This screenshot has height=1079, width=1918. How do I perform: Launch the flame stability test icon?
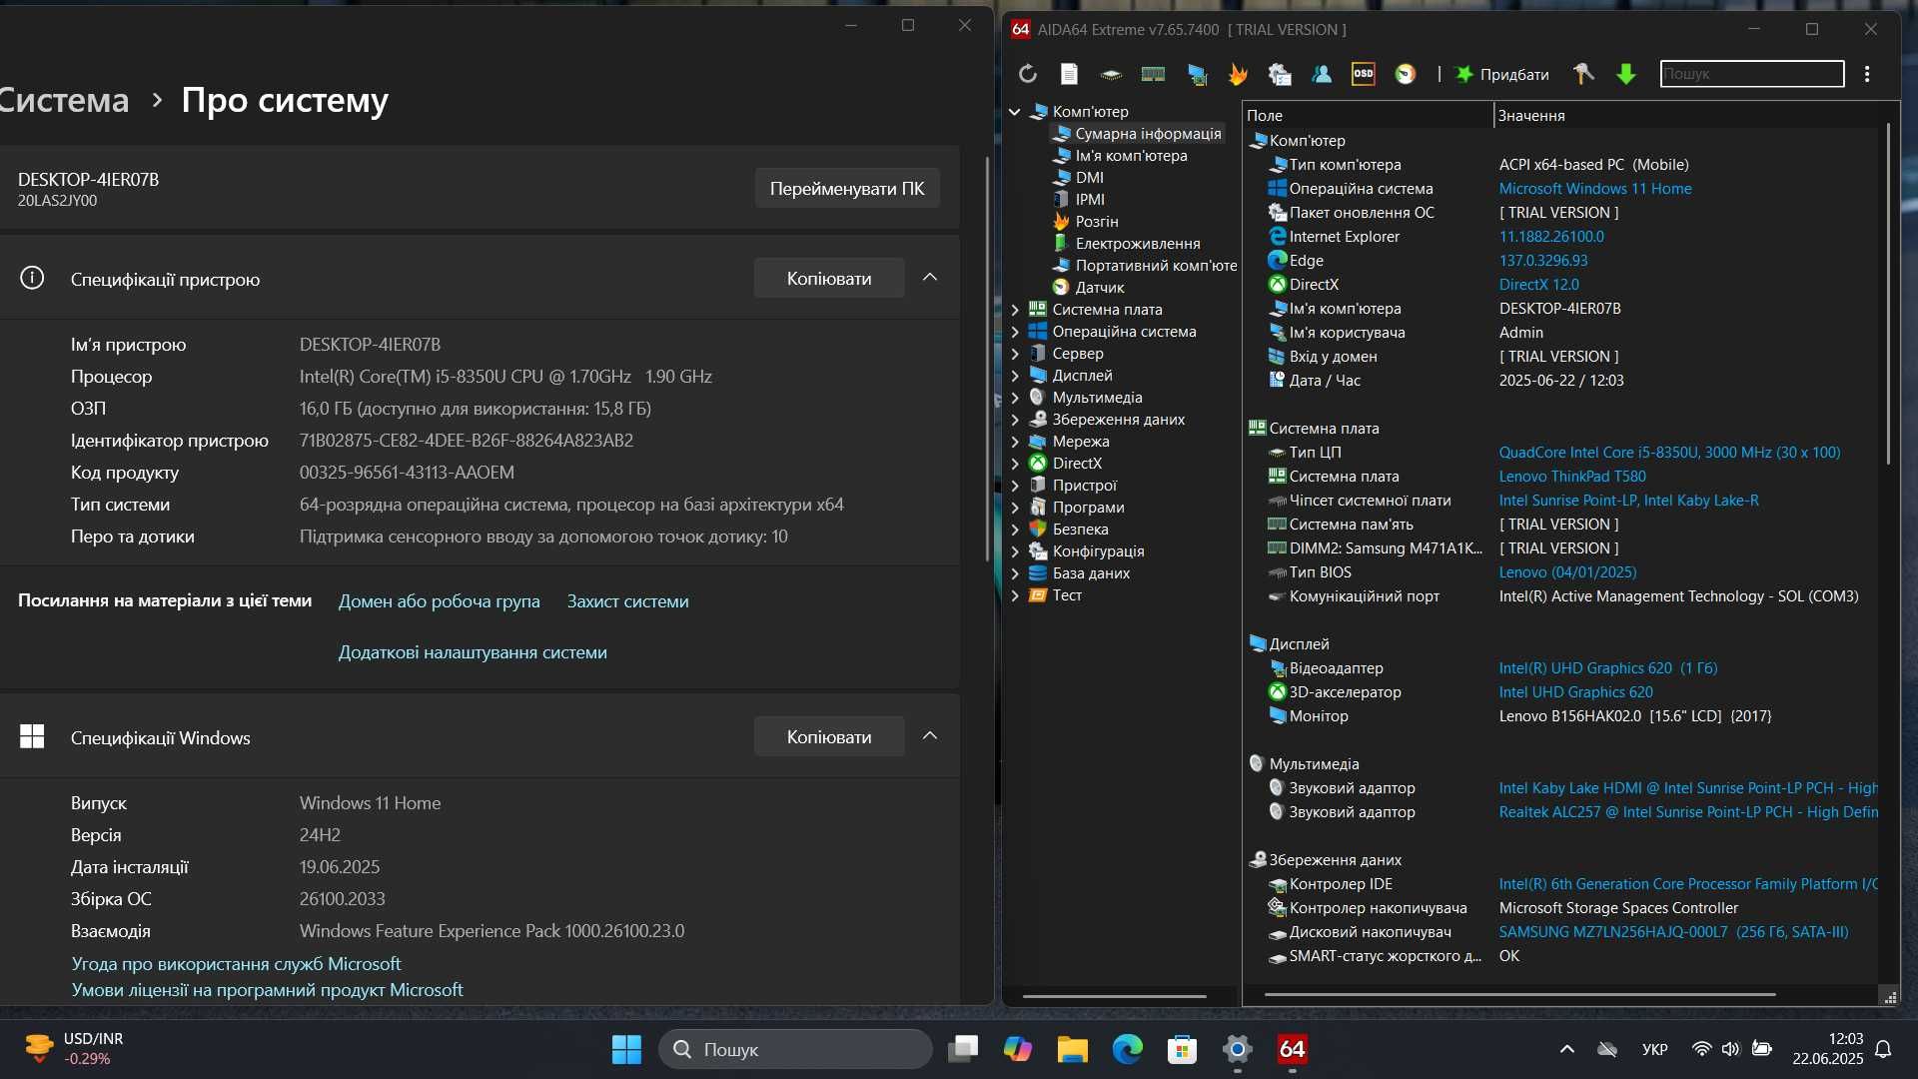1238,74
